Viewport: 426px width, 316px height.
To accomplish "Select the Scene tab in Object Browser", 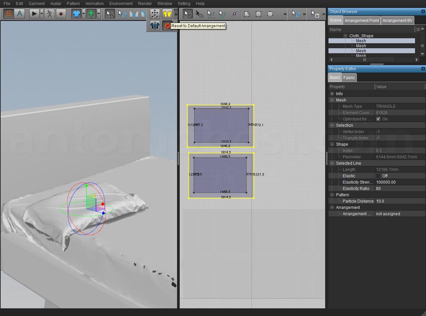I will click(x=335, y=20).
